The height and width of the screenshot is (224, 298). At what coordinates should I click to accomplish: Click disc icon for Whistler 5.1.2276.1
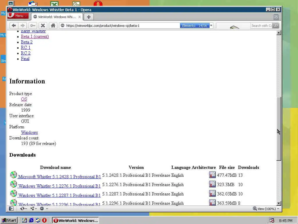pos(13,184)
